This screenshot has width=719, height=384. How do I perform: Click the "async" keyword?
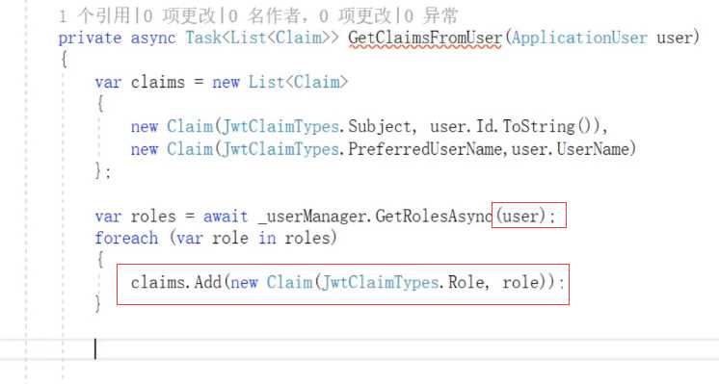[x=153, y=38]
